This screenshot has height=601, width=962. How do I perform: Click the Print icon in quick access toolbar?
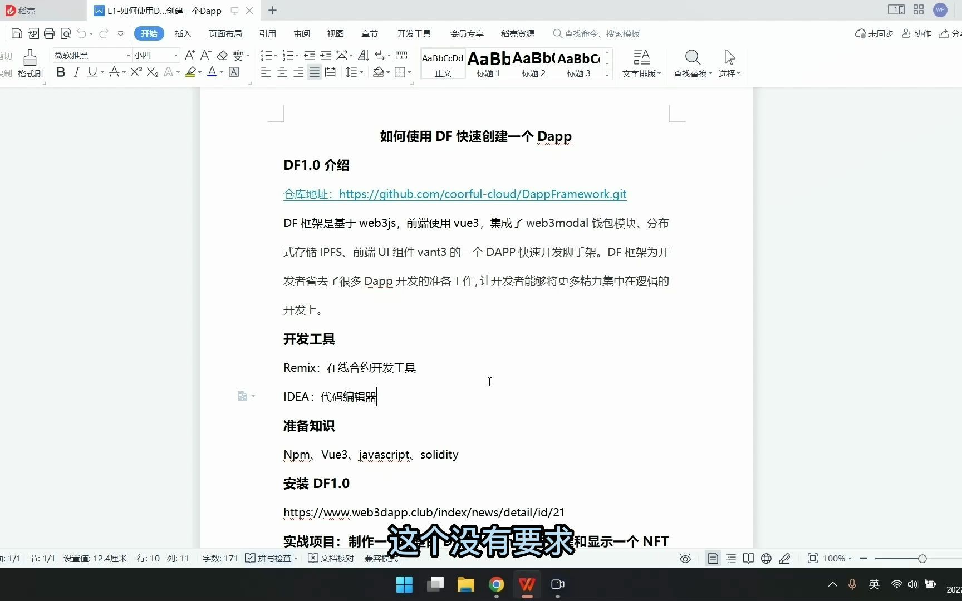(x=49, y=33)
